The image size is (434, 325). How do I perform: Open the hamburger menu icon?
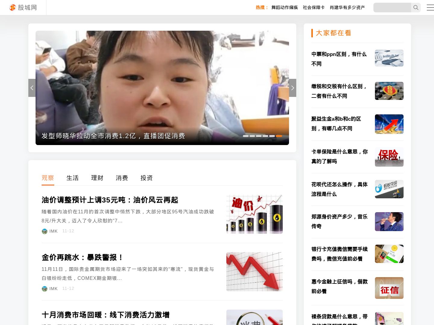coord(430,8)
